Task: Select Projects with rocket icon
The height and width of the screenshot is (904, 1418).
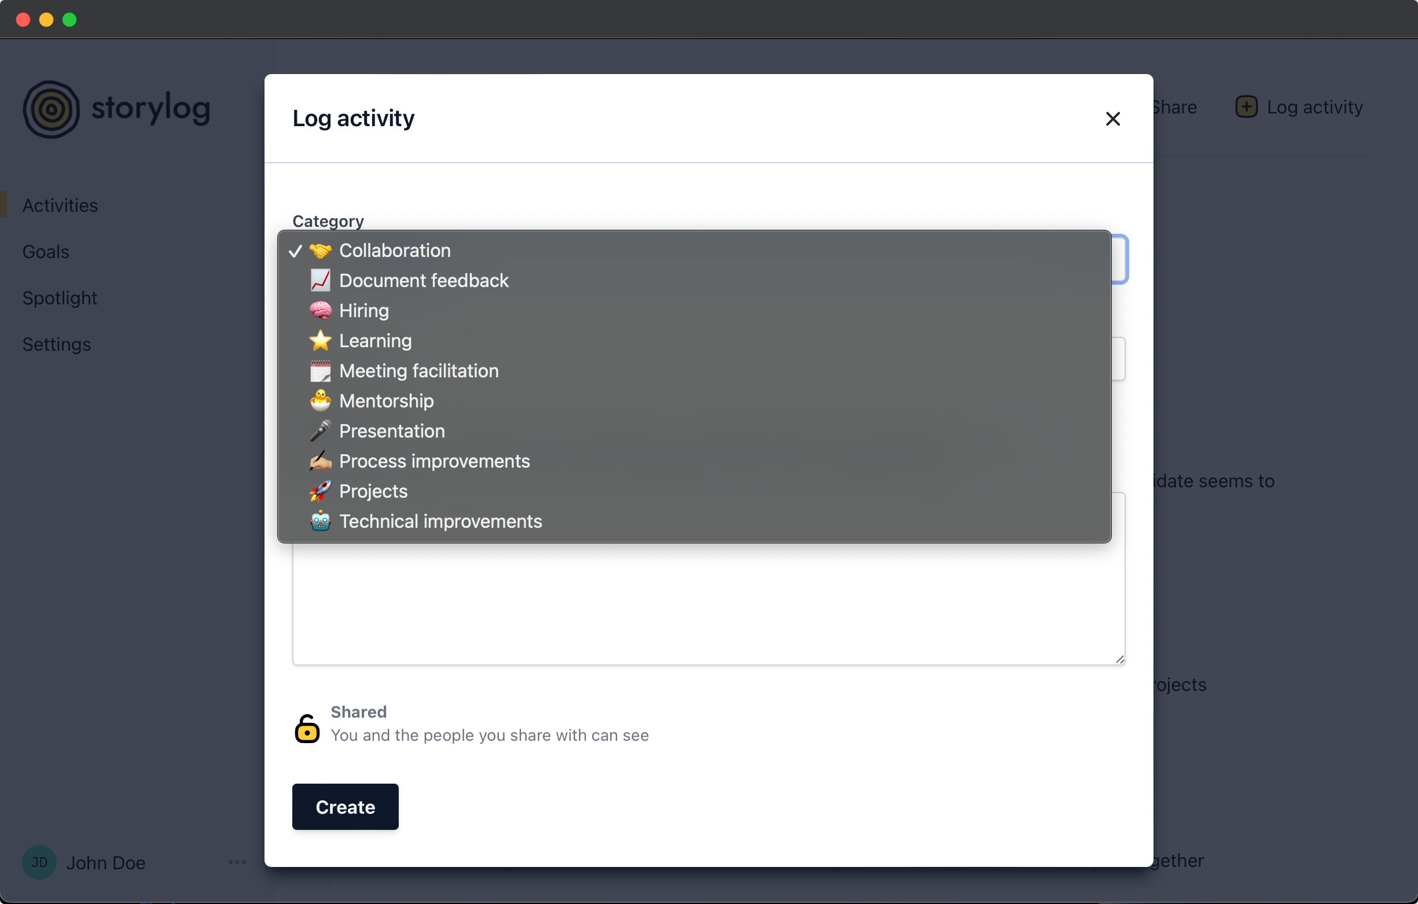Action: click(373, 491)
